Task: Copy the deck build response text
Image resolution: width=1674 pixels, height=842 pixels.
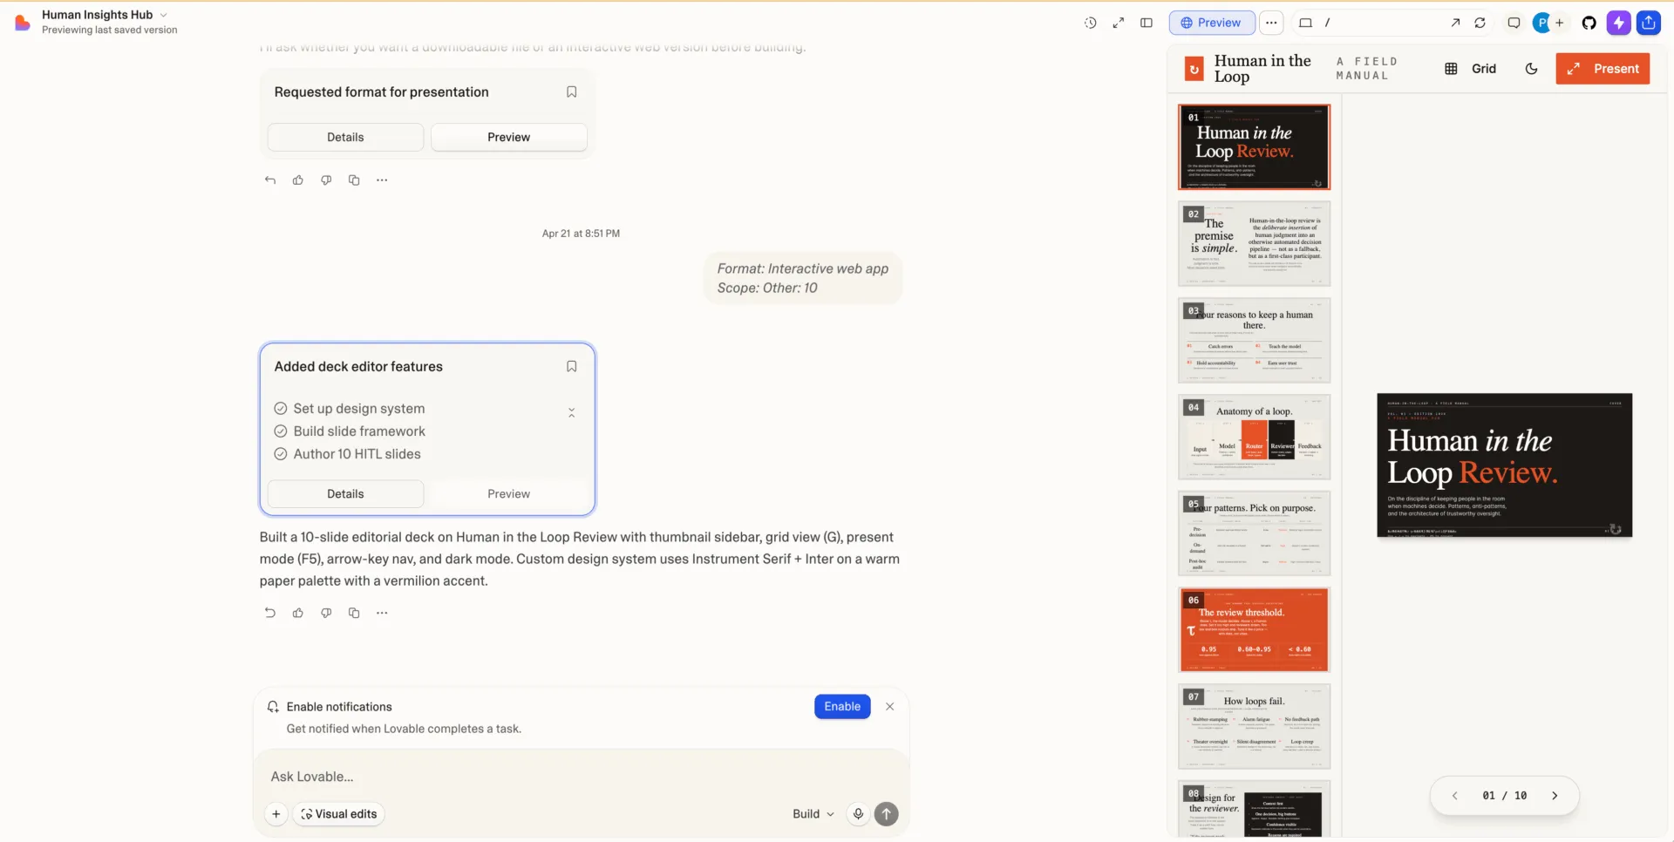Action: [x=354, y=613]
